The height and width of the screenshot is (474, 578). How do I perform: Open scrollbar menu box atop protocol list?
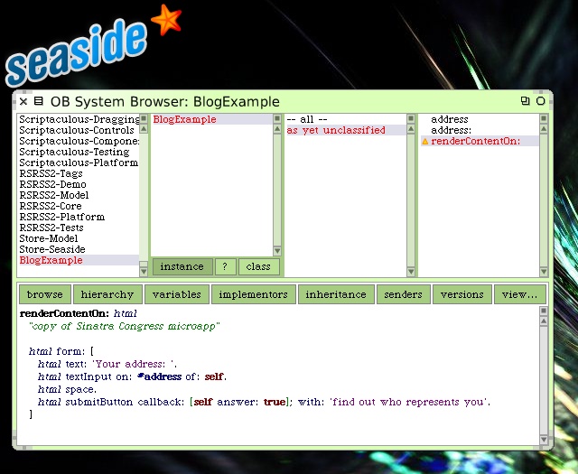click(411, 118)
